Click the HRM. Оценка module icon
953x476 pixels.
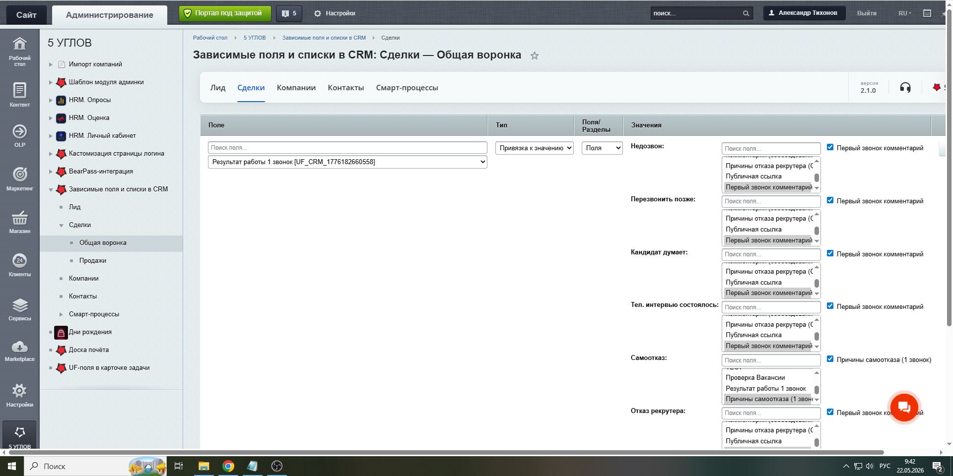61,118
